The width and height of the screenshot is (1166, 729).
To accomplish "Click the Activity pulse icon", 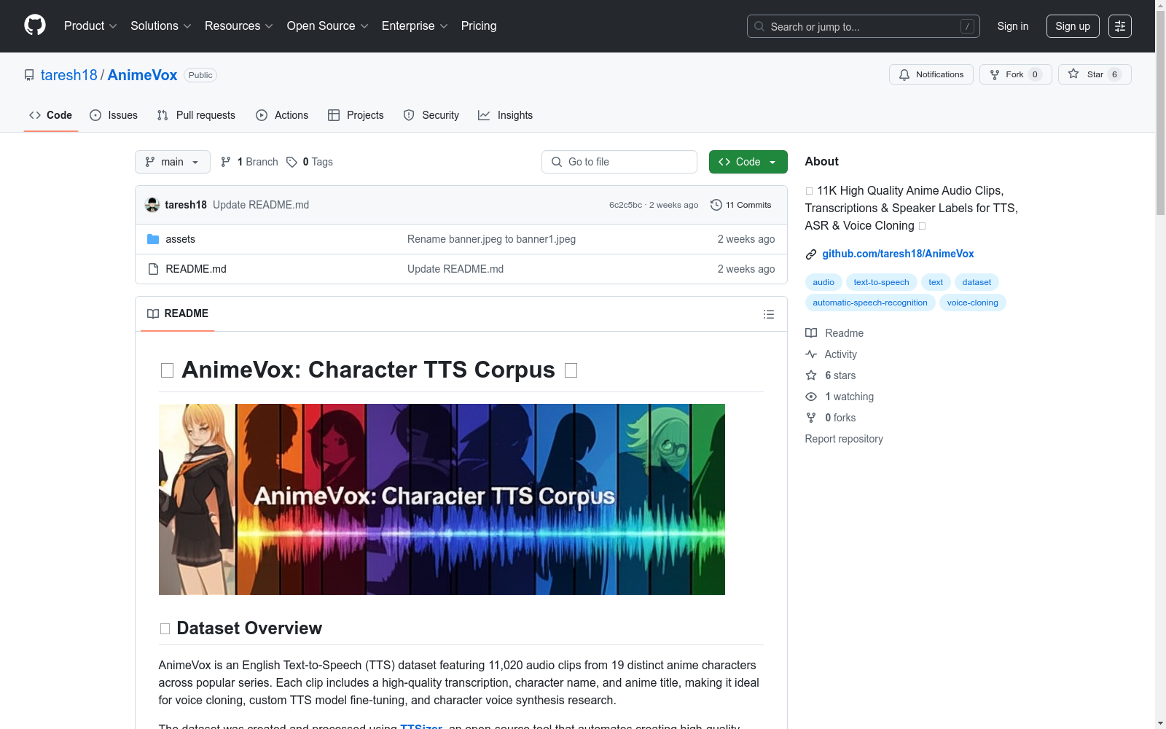I will (x=811, y=354).
